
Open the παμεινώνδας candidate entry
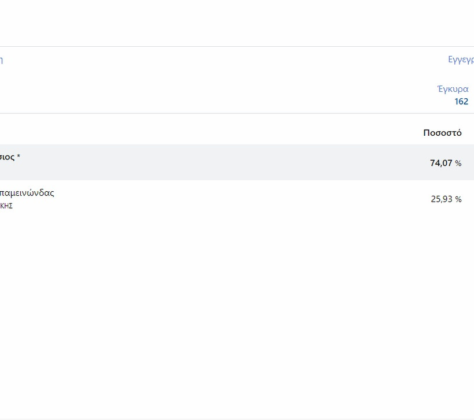click(27, 193)
